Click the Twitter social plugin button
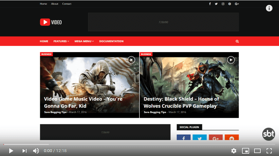 click(200, 137)
